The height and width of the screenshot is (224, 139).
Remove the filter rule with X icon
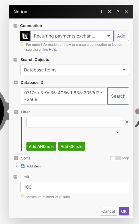click(127, 122)
